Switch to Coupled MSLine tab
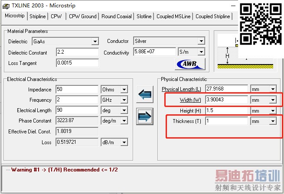 [173, 16]
